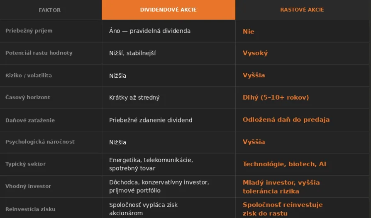371x218 pixels.
Task: Click 'Technológie, biotech, AI' cell
Action: pyautogui.click(x=284, y=164)
